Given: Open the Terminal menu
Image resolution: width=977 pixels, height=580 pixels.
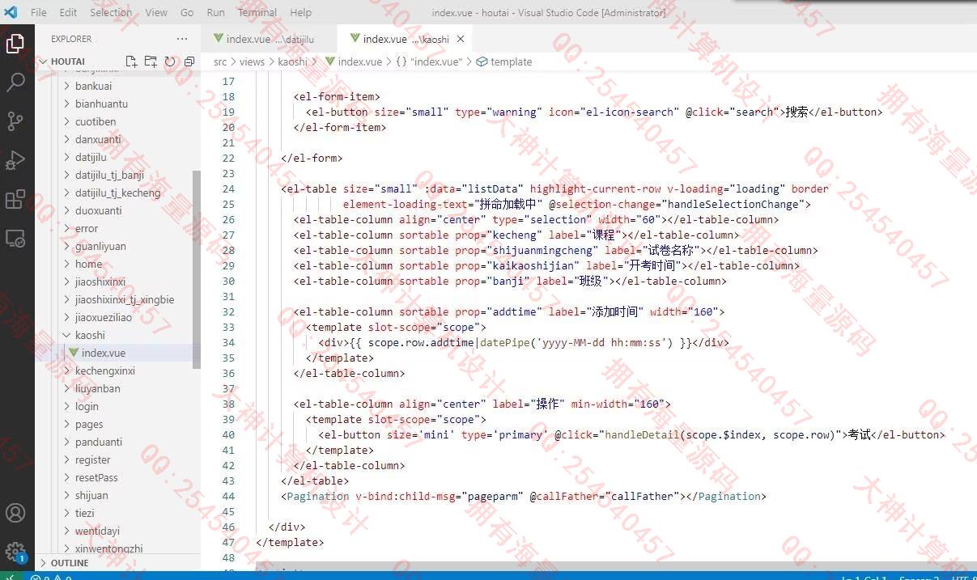Looking at the screenshot, I should pyautogui.click(x=257, y=12).
